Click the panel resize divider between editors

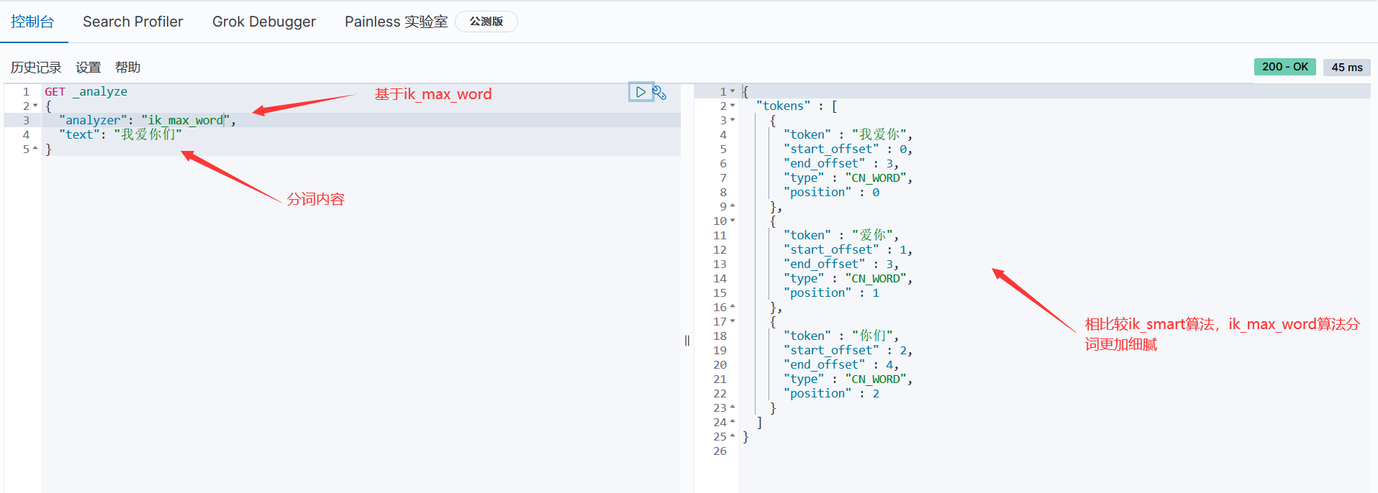click(687, 341)
